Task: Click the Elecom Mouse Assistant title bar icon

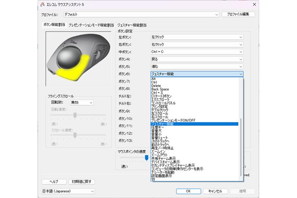Action: click(x=42, y=4)
